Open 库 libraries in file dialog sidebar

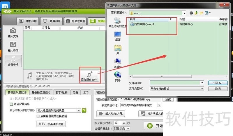(x=118, y=50)
